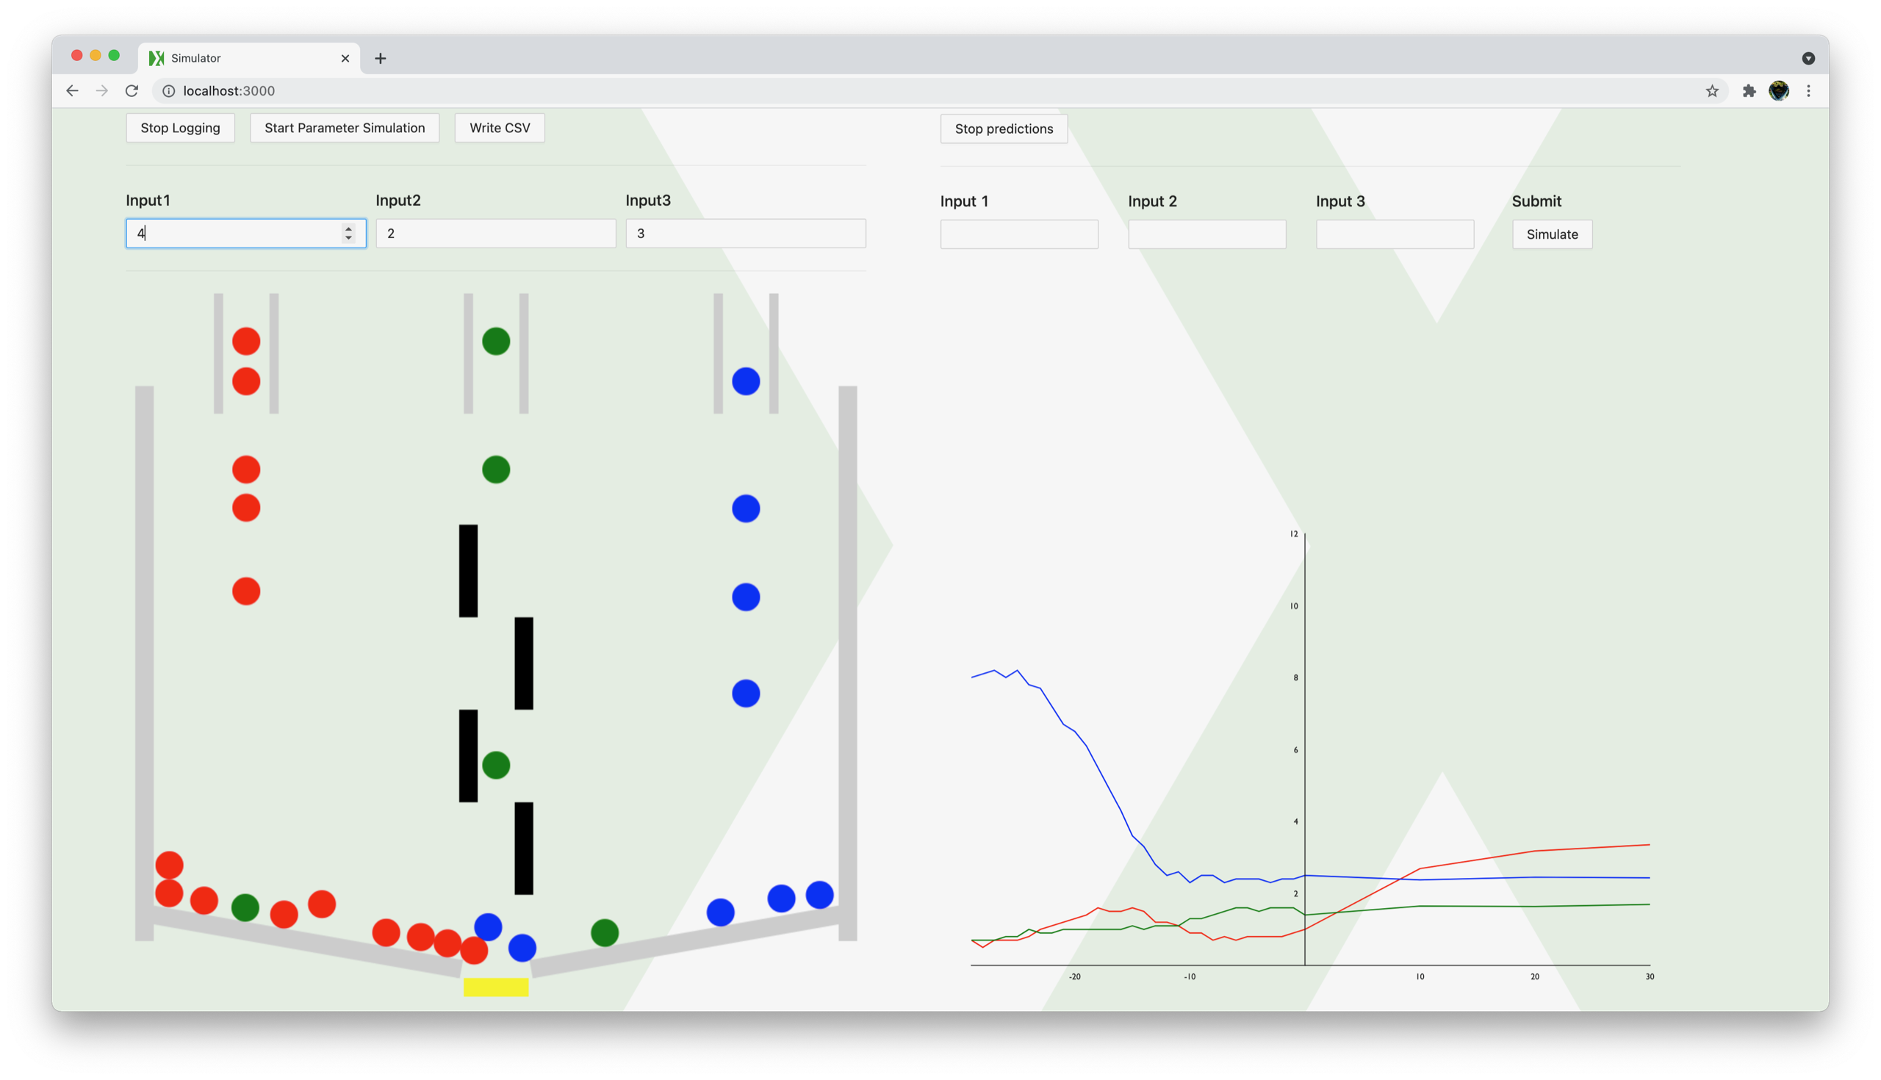Click the y-axis label 12 on chart
This screenshot has width=1881, height=1080.
click(x=1294, y=533)
